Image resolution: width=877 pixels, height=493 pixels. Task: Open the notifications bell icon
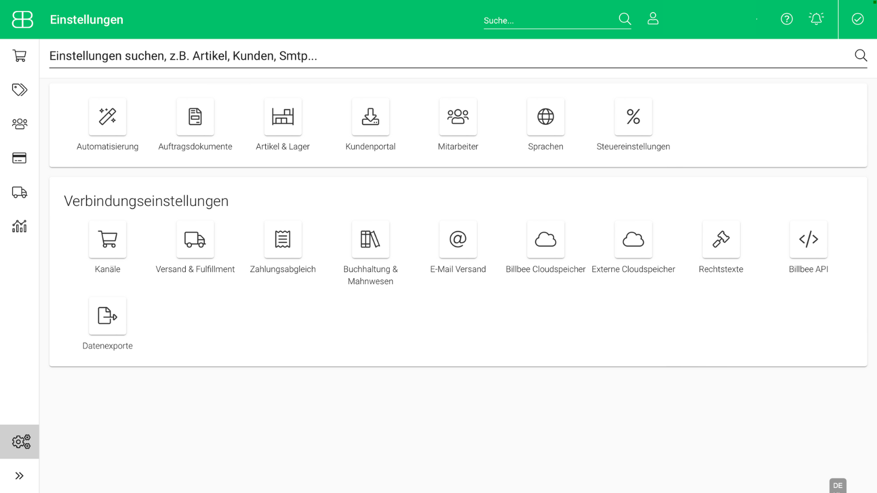click(816, 19)
